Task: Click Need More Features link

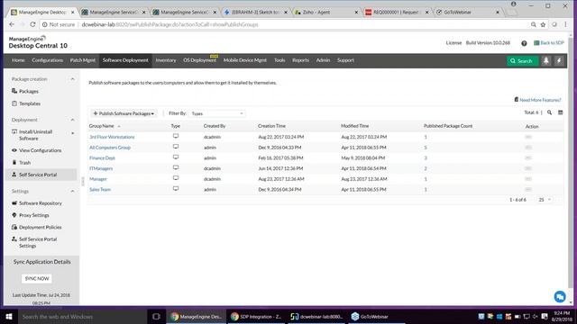Action: (540, 100)
